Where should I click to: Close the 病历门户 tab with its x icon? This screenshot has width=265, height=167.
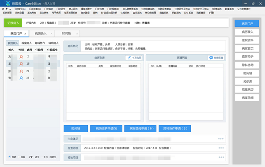(x=25, y=34)
